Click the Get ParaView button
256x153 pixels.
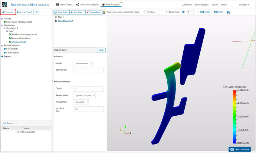click(x=24, y=12)
